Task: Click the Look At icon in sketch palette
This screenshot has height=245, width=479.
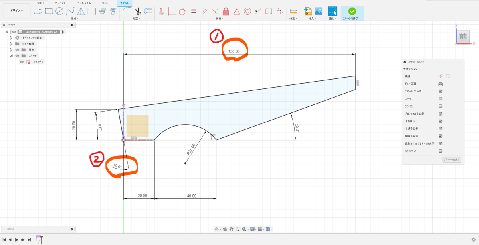Action: click(x=441, y=84)
